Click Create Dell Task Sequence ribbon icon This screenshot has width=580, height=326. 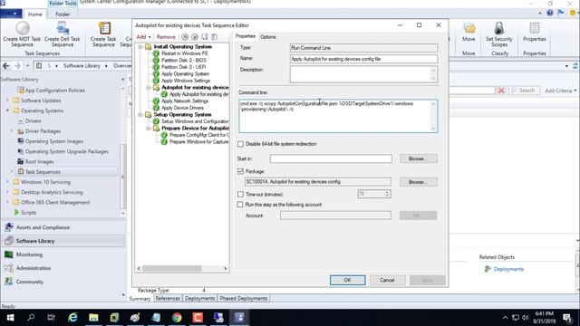click(63, 34)
